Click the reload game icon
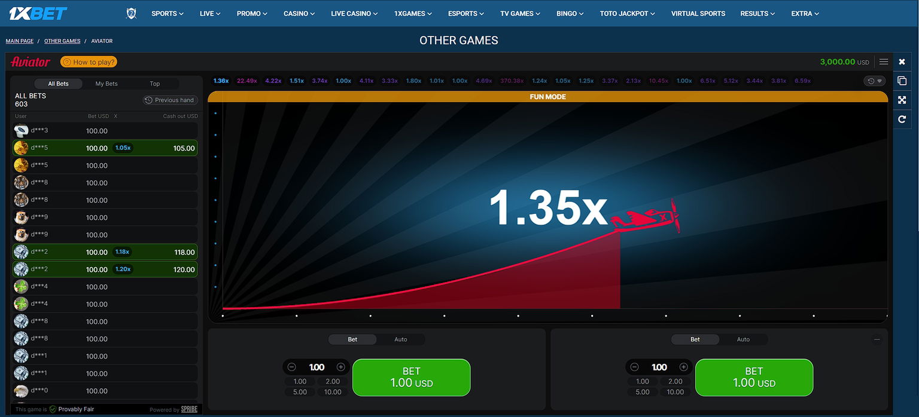 [902, 119]
